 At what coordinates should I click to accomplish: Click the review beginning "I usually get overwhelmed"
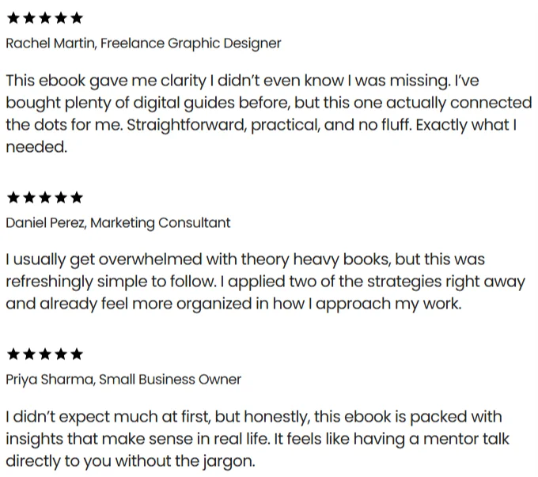point(265,282)
